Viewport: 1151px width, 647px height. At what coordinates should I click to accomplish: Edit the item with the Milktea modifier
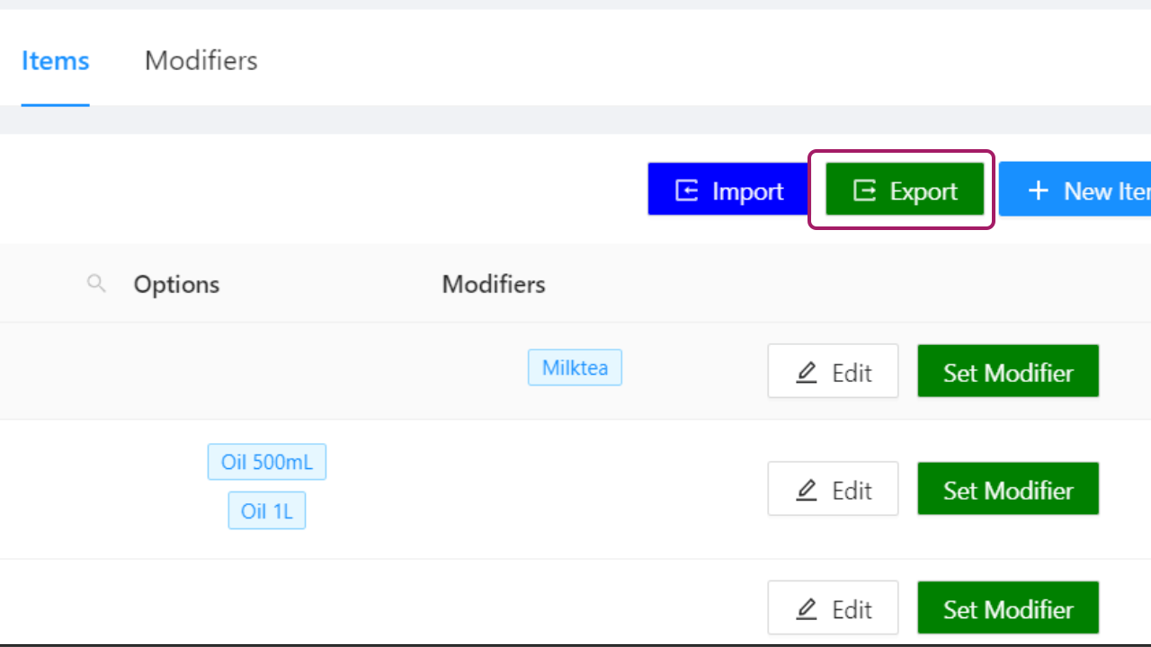(x=833, y=371)
